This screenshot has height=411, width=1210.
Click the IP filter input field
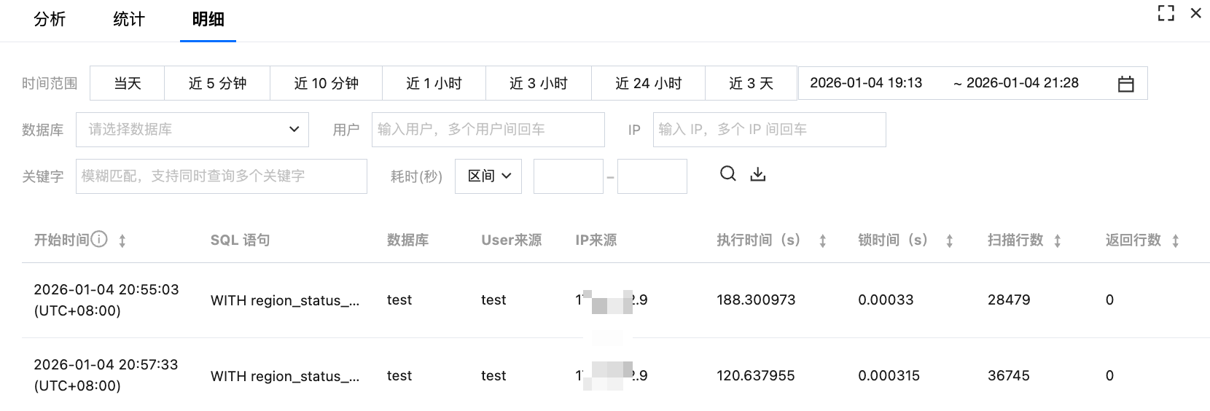(x=769, y=130)
